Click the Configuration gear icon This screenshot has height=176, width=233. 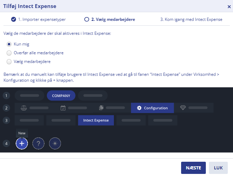coord(139,108)
